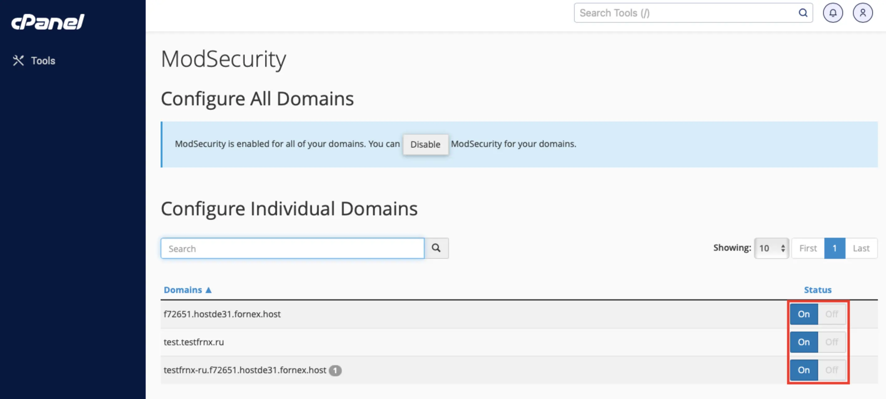Turn On ModSecurity for test.testfrnx.ru
This screenshot has height=399, width=886.
pyautogui.click(x=804, y=342)
